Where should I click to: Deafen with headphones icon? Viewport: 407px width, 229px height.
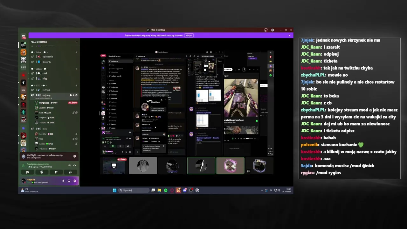click(69, 181)
